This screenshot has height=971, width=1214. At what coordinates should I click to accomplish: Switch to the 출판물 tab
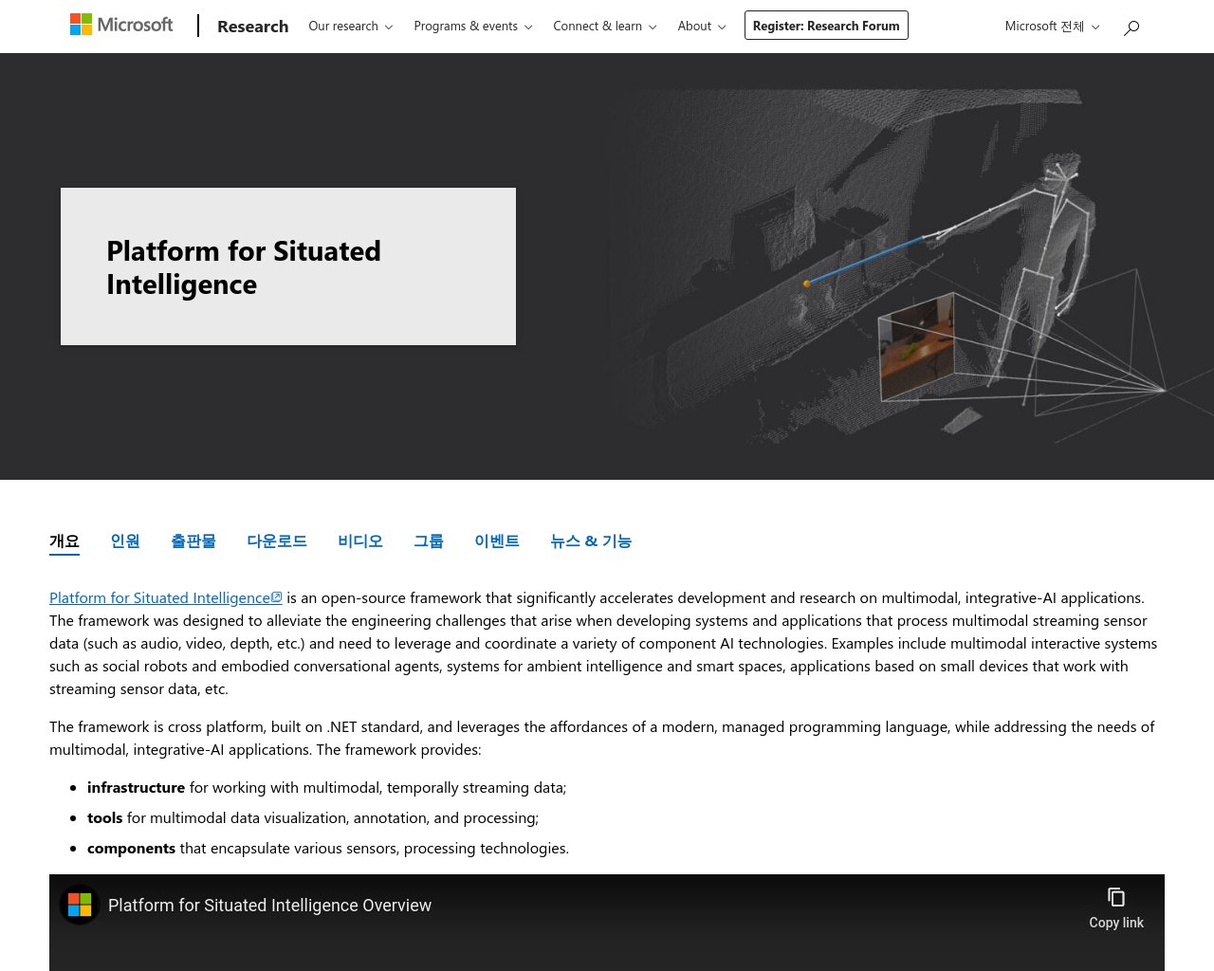193,540
